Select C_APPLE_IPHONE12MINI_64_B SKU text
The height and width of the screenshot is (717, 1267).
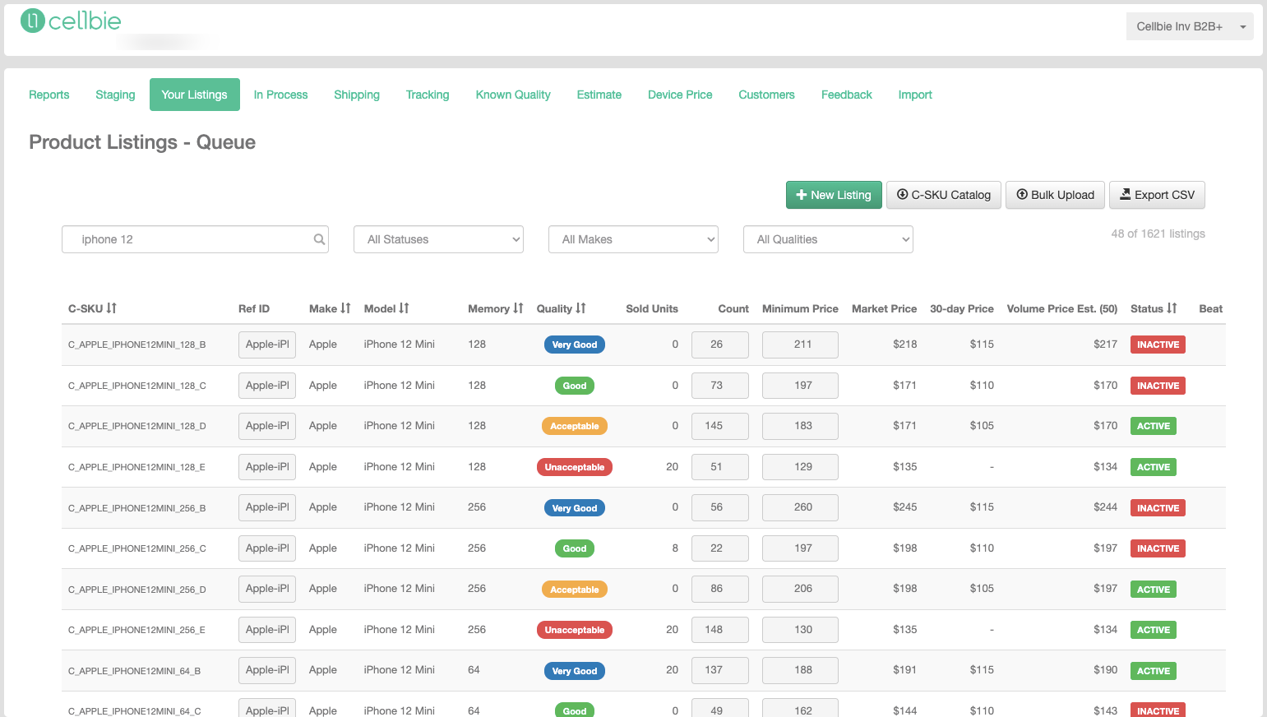click(x=135, y=671)
